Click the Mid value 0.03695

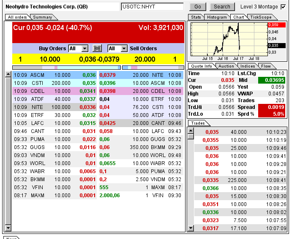(272, 80)
